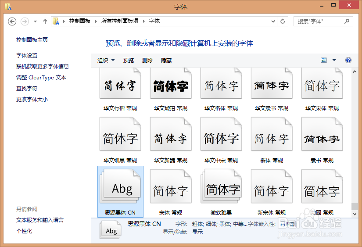Open help with the question mark icon
362x247 pixels.
[x=348, y=60]
